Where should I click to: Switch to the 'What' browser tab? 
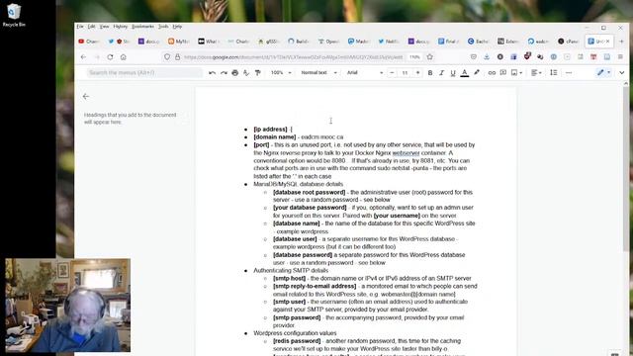209,42
